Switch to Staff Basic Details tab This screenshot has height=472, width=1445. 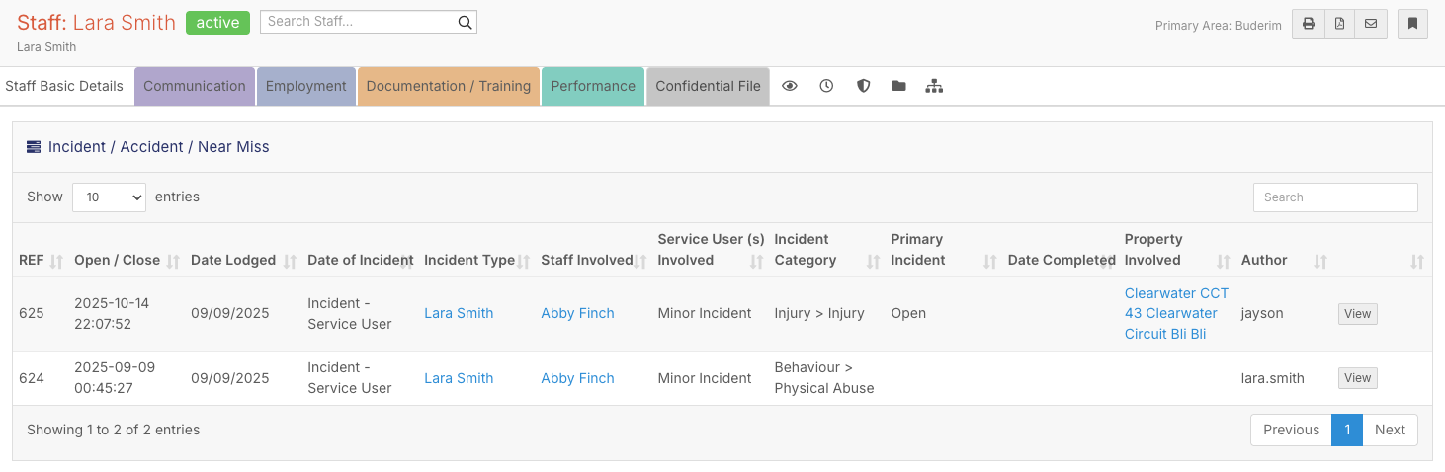(64, 86)
